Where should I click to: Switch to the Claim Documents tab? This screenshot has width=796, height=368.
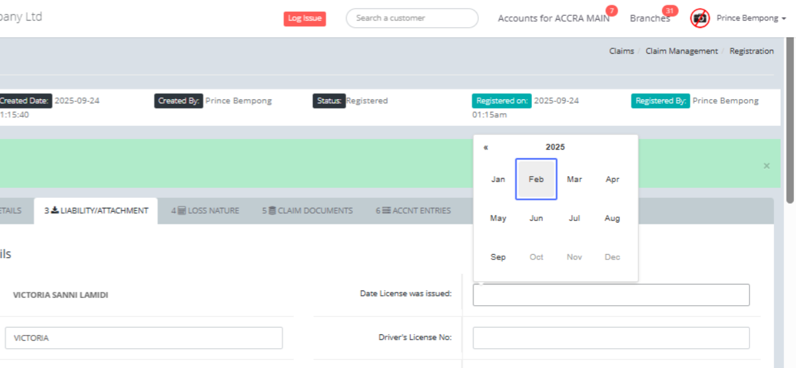point(308,210)
